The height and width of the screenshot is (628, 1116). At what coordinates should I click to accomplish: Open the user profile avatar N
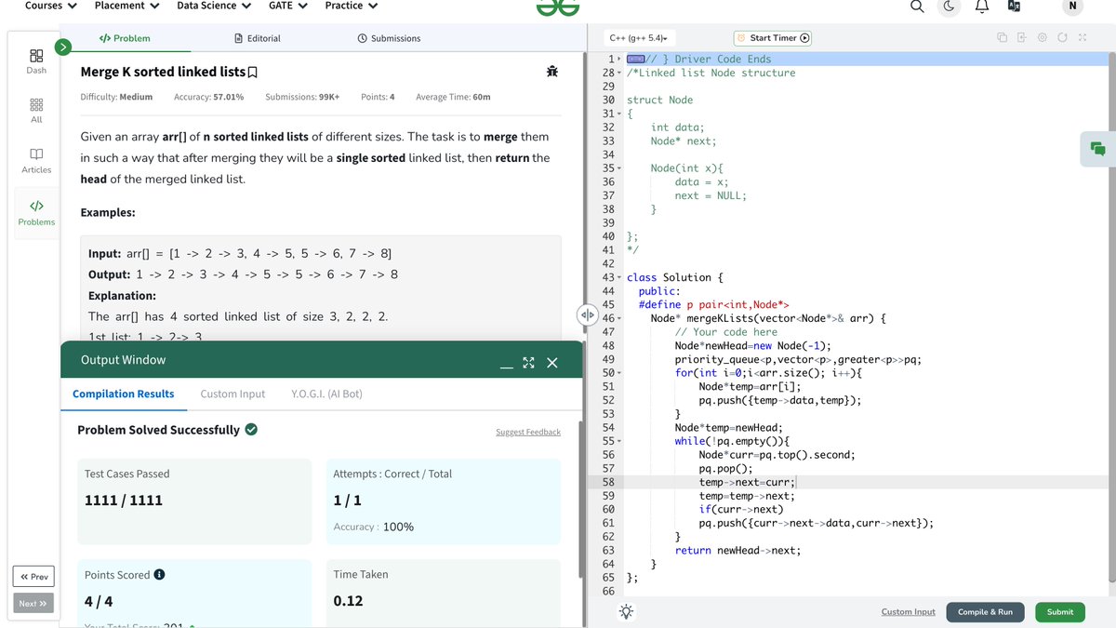click(1072, 7)
